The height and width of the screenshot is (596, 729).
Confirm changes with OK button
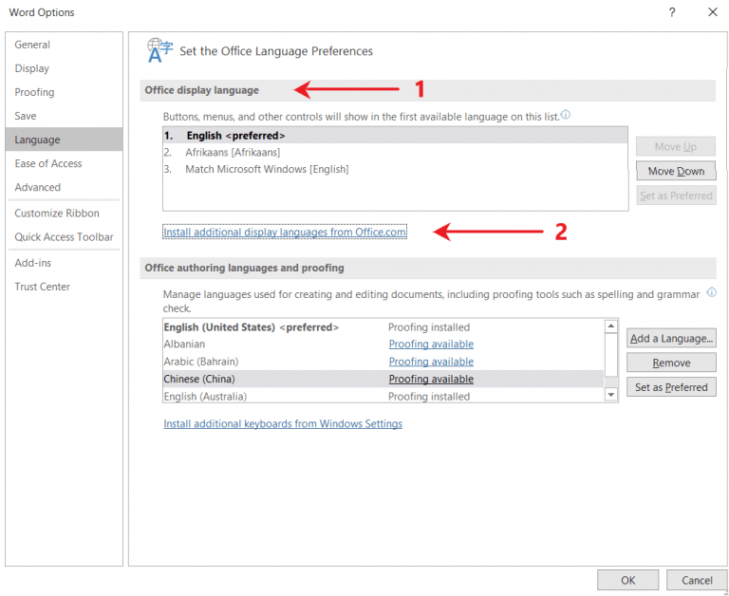coord(627,580)
